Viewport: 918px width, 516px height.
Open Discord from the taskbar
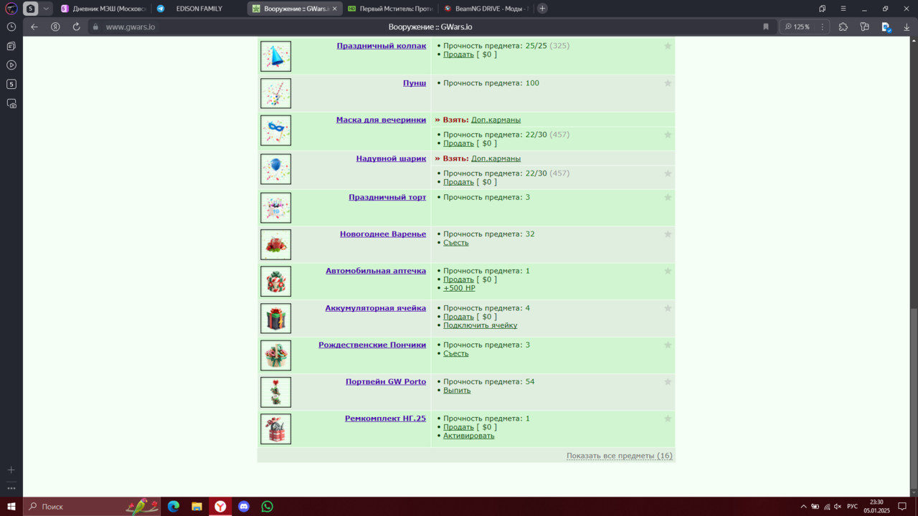244,507
